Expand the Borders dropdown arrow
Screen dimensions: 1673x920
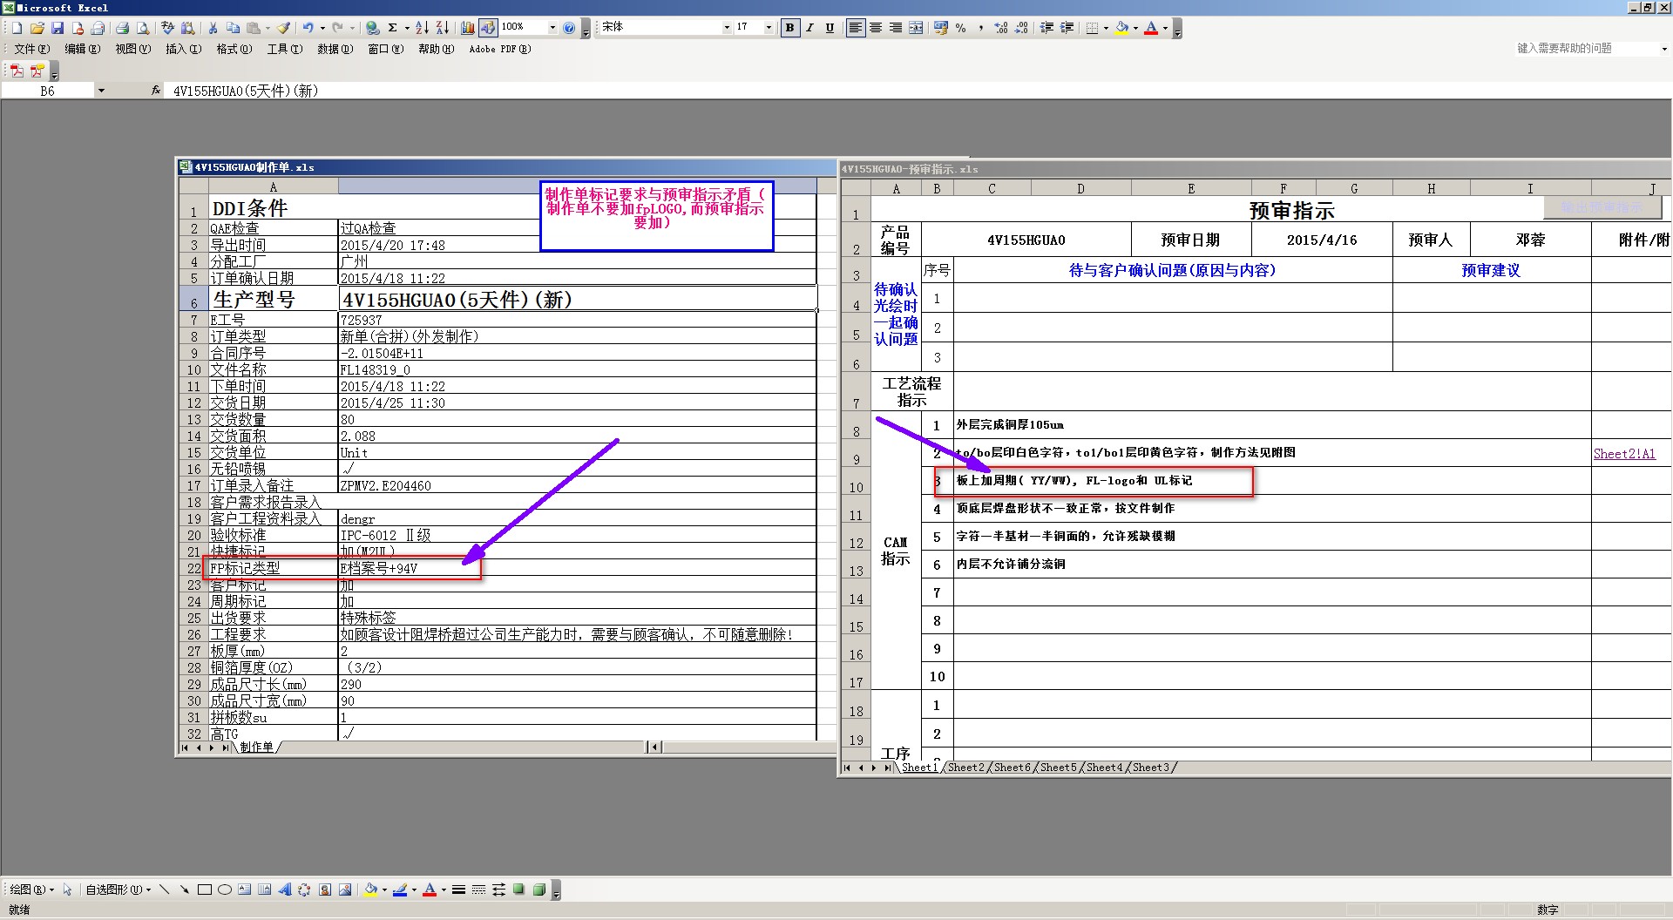tap(1106, 28)
